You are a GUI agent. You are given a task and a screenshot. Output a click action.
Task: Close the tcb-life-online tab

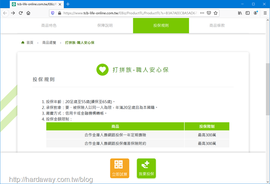pos(60,4)
